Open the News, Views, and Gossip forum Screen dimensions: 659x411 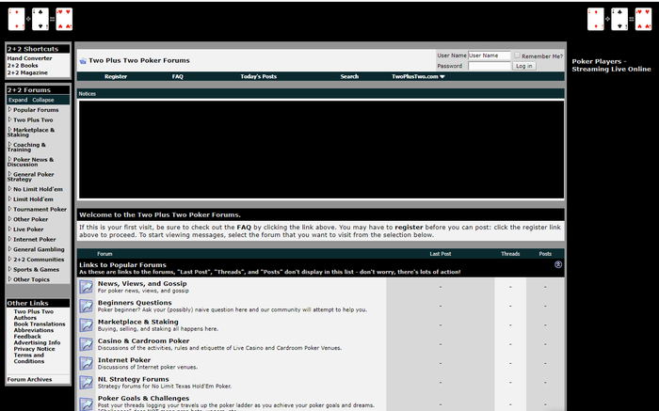point(142,284)
